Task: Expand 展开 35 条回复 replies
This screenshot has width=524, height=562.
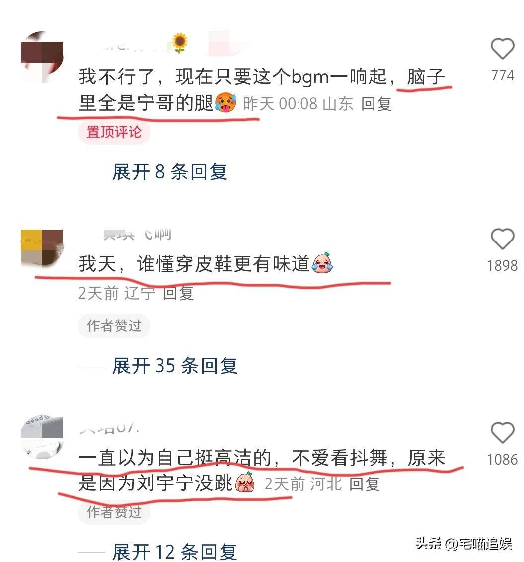Action: pyautogui.click(x=175, y=366)
